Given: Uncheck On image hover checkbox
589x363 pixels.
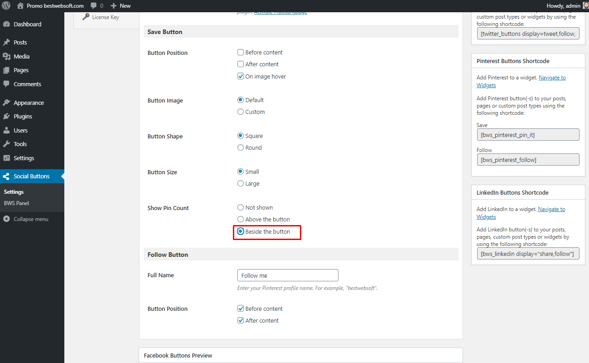Looking at the screenshot, I should pyautogui.click(x=241, y=76).
